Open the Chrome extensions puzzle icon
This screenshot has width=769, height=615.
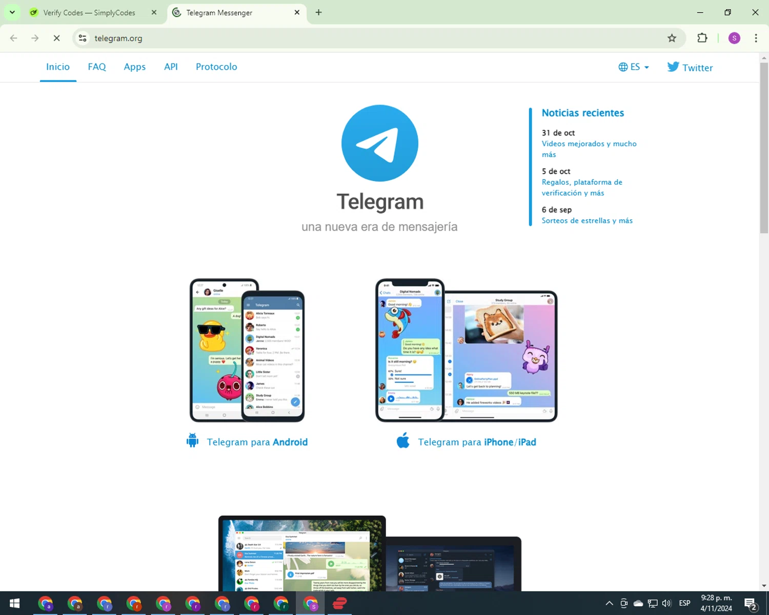(702, 38)
